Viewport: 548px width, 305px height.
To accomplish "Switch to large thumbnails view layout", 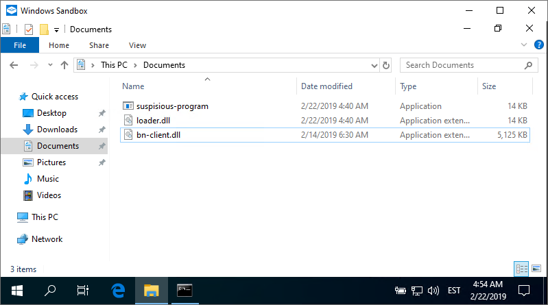I will pos(536,269).
